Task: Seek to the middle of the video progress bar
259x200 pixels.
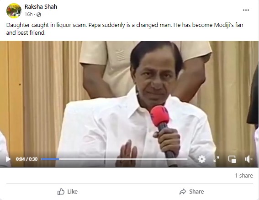Action: click(114, 159)
